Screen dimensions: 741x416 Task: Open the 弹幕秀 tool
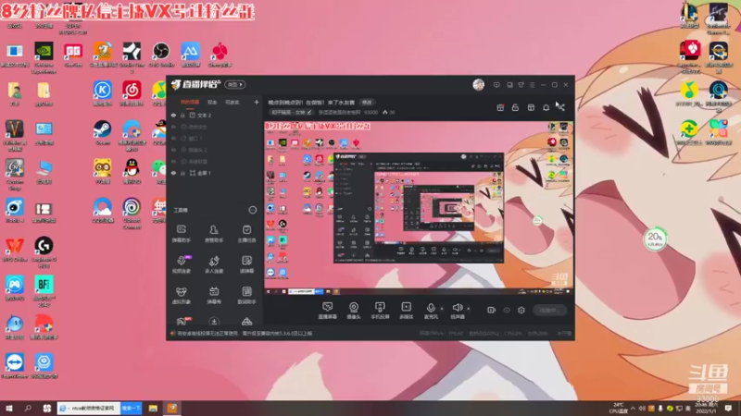click(x=214, y=295)
